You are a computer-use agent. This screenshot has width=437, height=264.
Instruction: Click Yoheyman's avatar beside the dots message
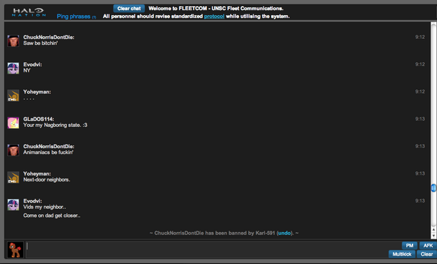point(13,96)
